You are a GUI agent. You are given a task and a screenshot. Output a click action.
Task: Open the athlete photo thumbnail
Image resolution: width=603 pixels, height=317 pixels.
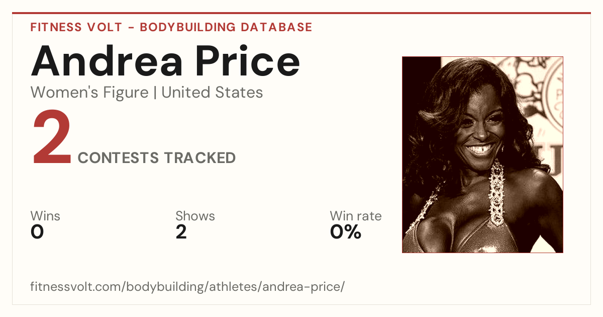(x=482, y=154)
